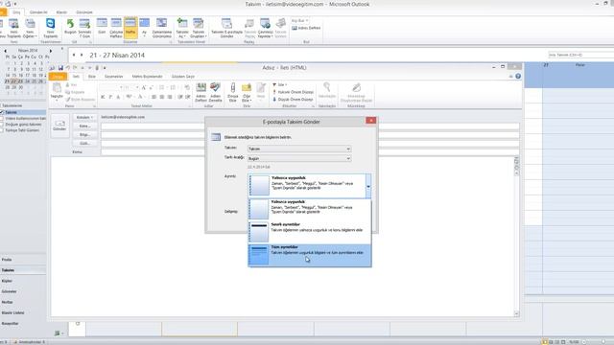
Task: Click the Yüksek Önem Düzeyi flag
Action: (x=293, y=92)
